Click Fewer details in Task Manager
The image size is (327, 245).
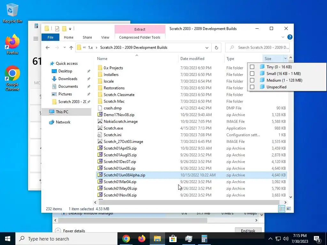tap(71, 231)
